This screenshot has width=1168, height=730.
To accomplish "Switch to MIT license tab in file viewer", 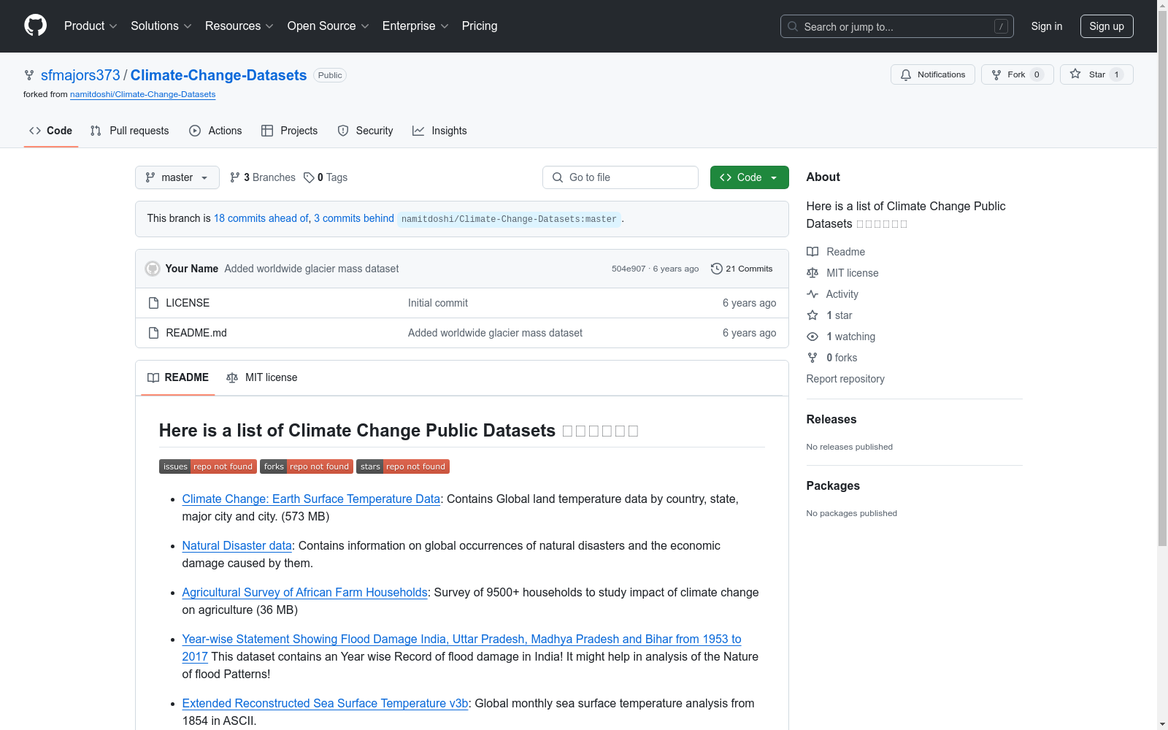I will [x=262, y=377].
